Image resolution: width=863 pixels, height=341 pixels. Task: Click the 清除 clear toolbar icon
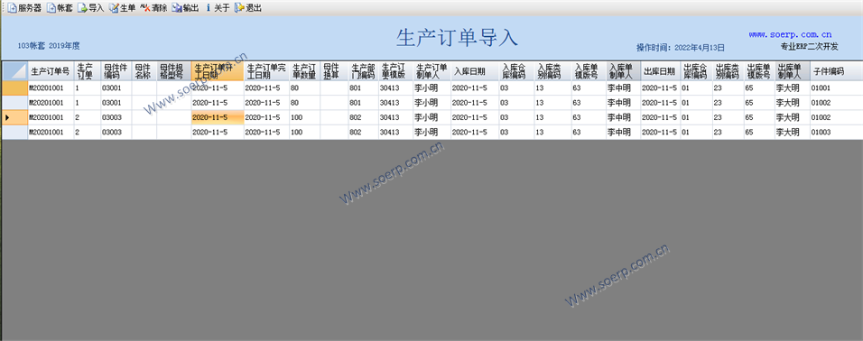pos(145,8)
